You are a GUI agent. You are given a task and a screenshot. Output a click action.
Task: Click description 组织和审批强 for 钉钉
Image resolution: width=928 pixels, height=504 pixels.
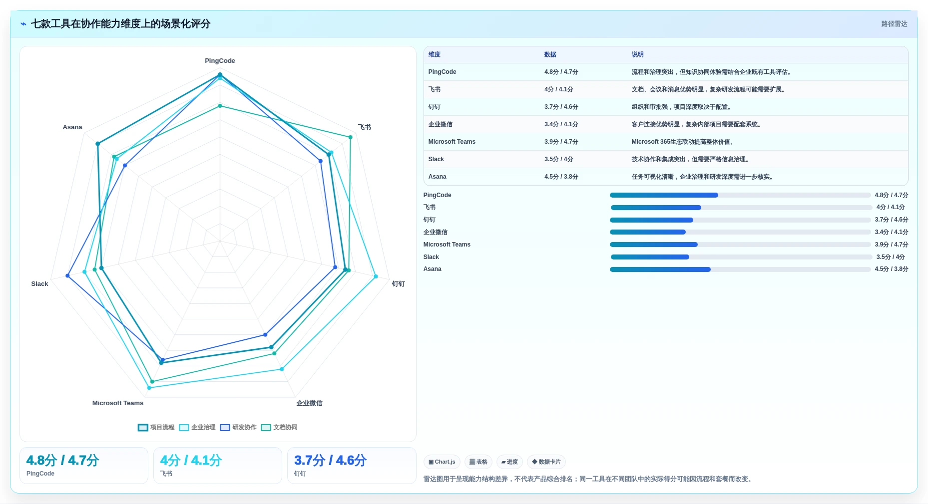coord(682,107)
